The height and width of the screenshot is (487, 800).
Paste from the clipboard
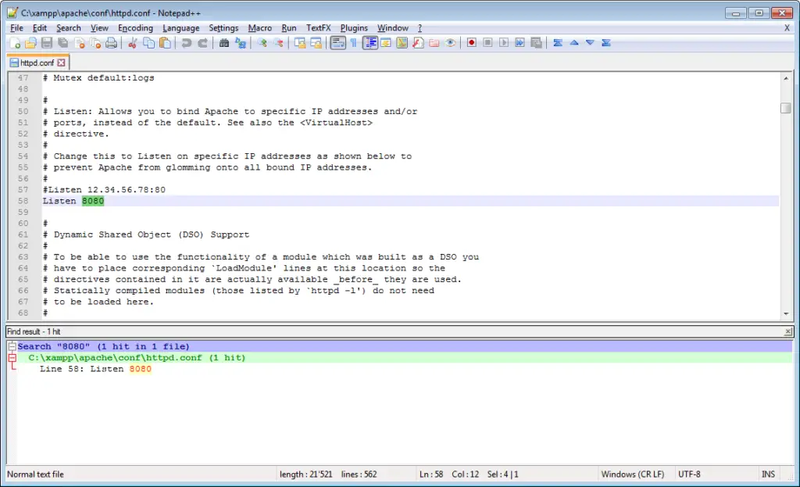(165, 43)
